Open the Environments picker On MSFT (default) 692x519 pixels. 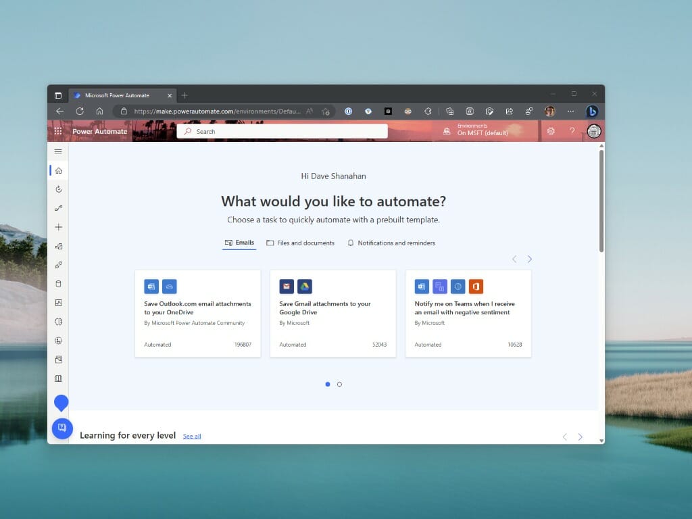pos(476,130)
